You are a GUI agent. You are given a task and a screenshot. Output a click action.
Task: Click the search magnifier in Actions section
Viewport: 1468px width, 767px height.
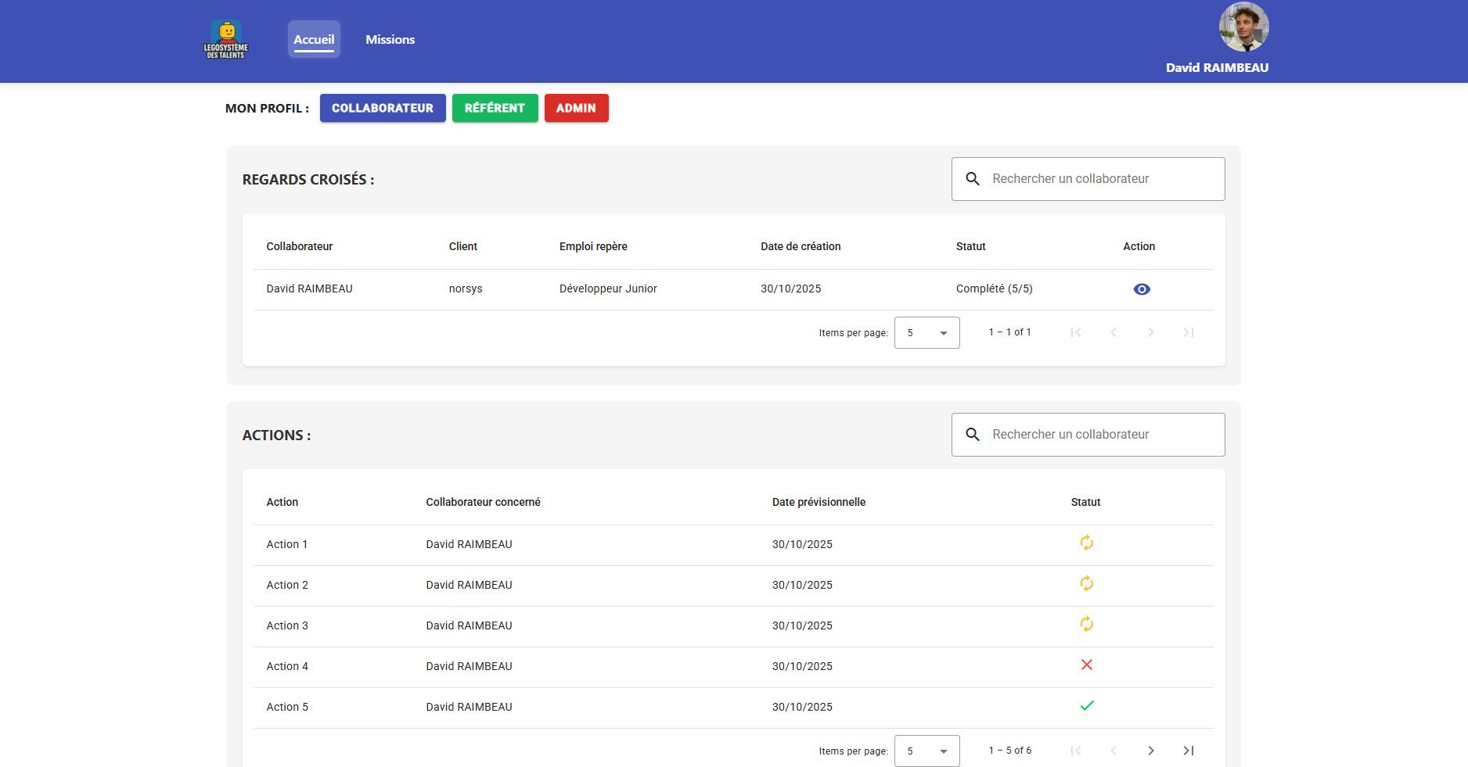click(x=973, y=434)
